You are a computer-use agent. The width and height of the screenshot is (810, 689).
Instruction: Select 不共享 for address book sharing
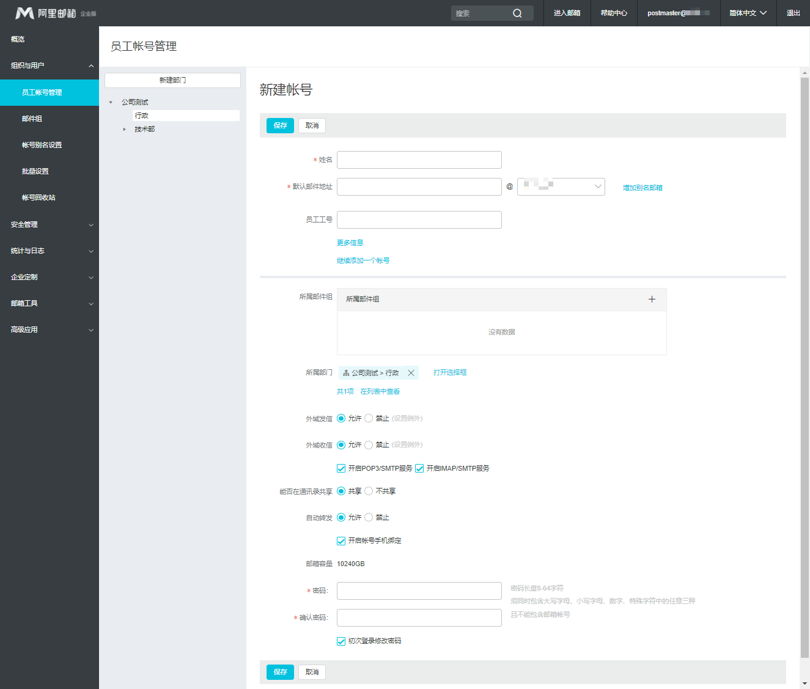point(369,491)
